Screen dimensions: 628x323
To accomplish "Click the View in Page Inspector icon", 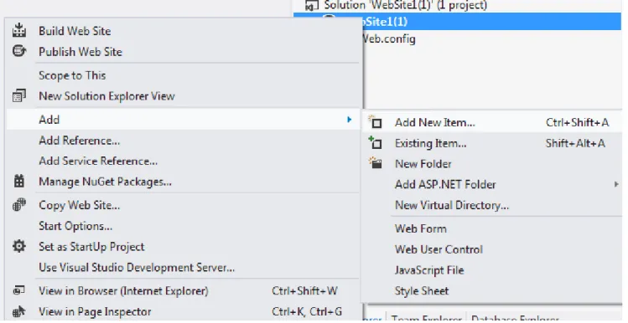I will (x=18, y=311).
